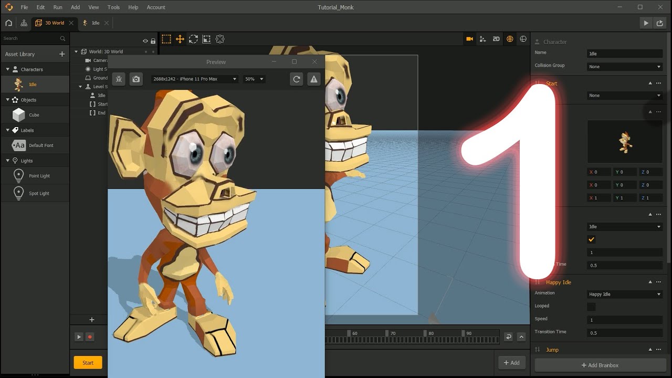Open the world hierarchy map icon
672x378 pixels.
24,23
